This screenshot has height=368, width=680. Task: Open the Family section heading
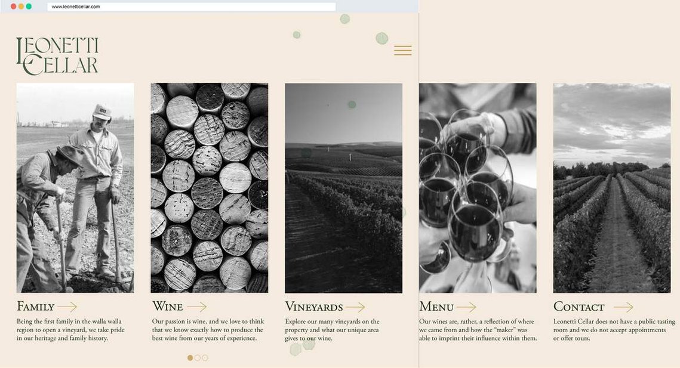(36, 307)
